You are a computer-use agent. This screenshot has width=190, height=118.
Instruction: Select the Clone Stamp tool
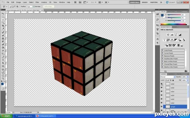3,38
